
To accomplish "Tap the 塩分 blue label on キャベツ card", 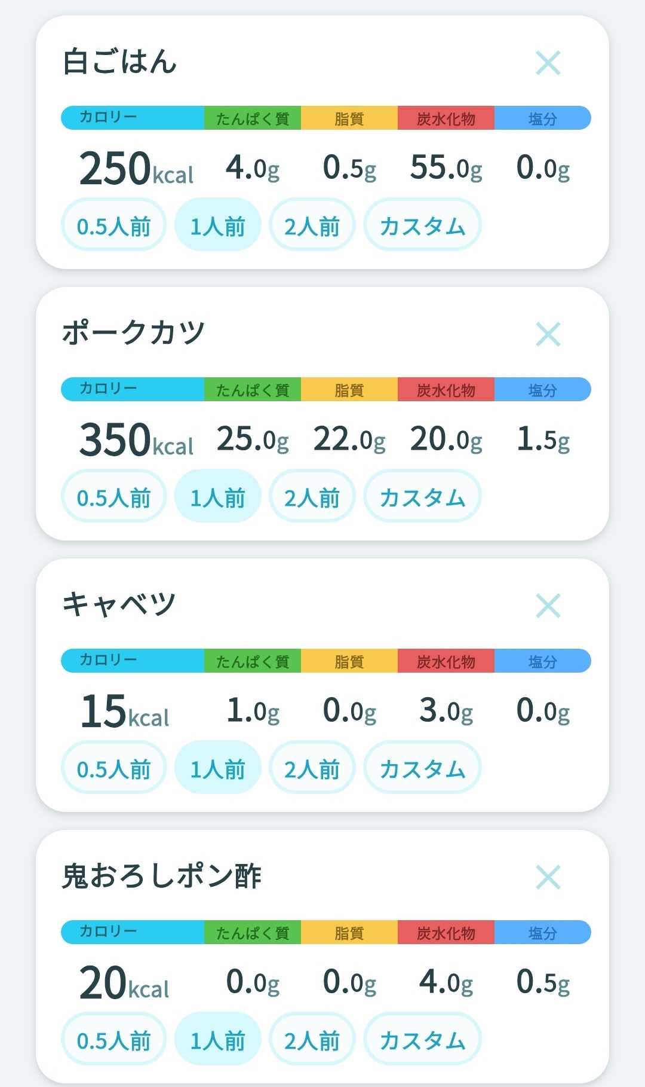I will pyautogui.click(x=542, y=661).
